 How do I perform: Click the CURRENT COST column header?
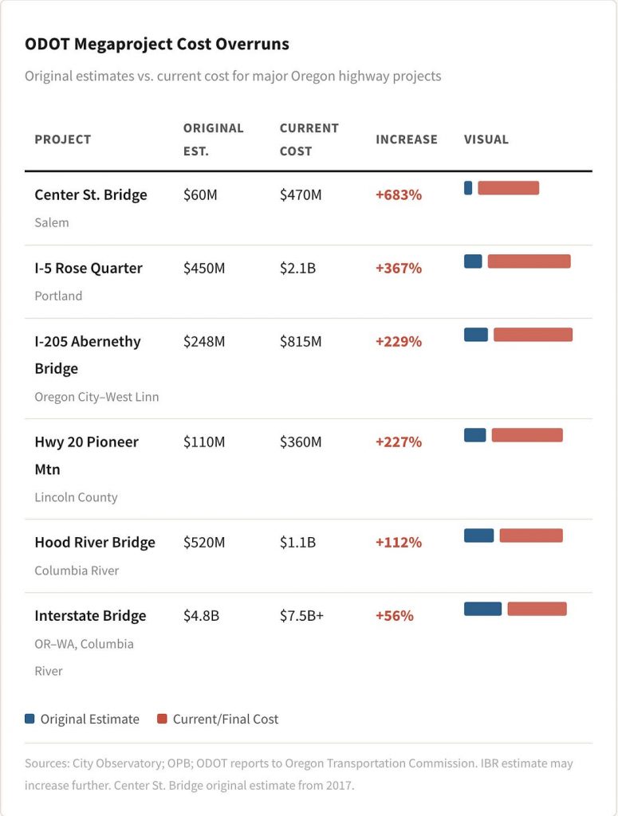point(309,139)
